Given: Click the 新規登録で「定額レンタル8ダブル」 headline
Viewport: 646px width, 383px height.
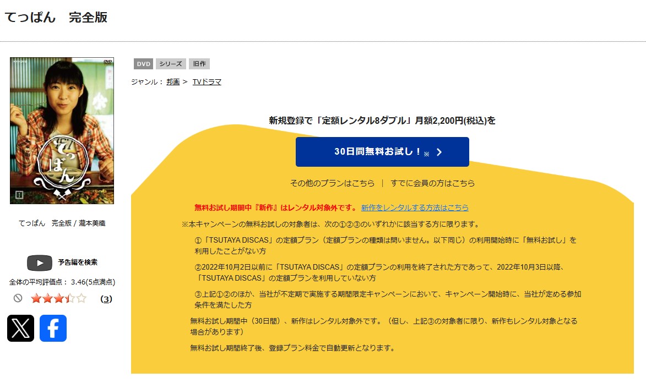Looking at the screenshot, I should [382, 121].
